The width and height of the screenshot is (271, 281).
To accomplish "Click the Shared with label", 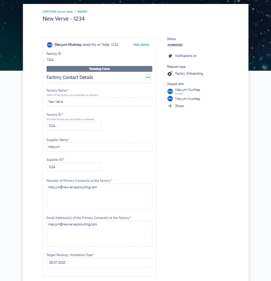I will tap(175, 84).
